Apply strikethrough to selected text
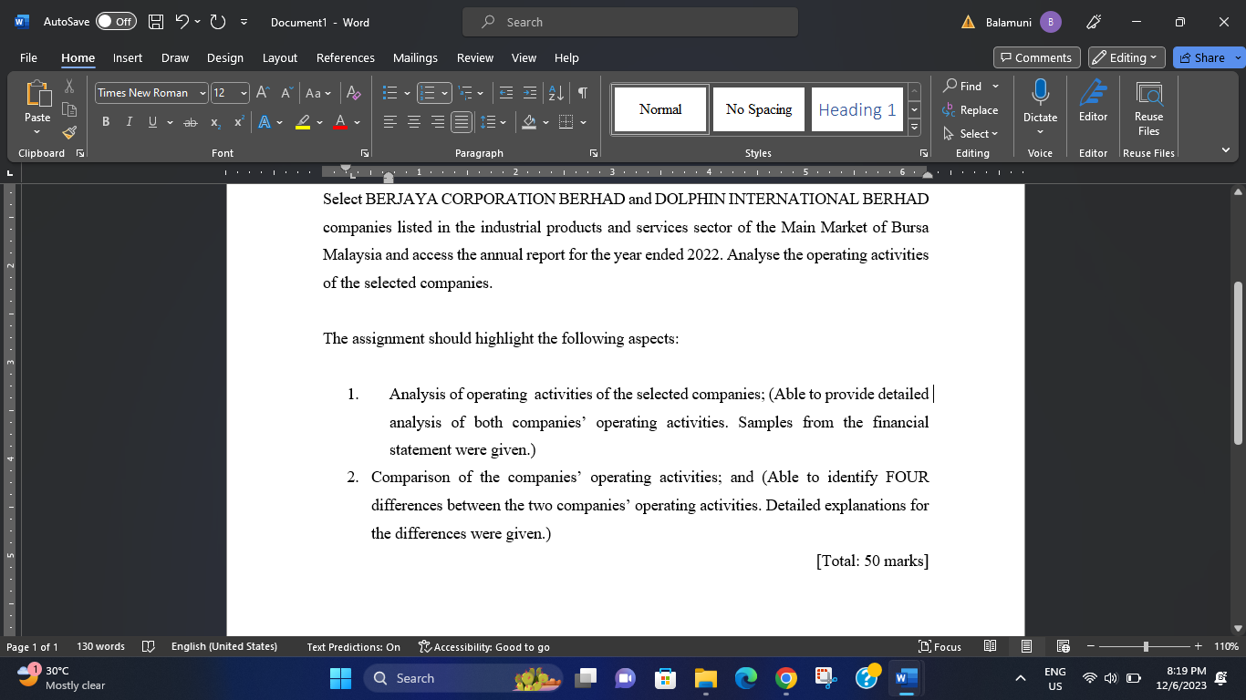 tap(191, 121)
